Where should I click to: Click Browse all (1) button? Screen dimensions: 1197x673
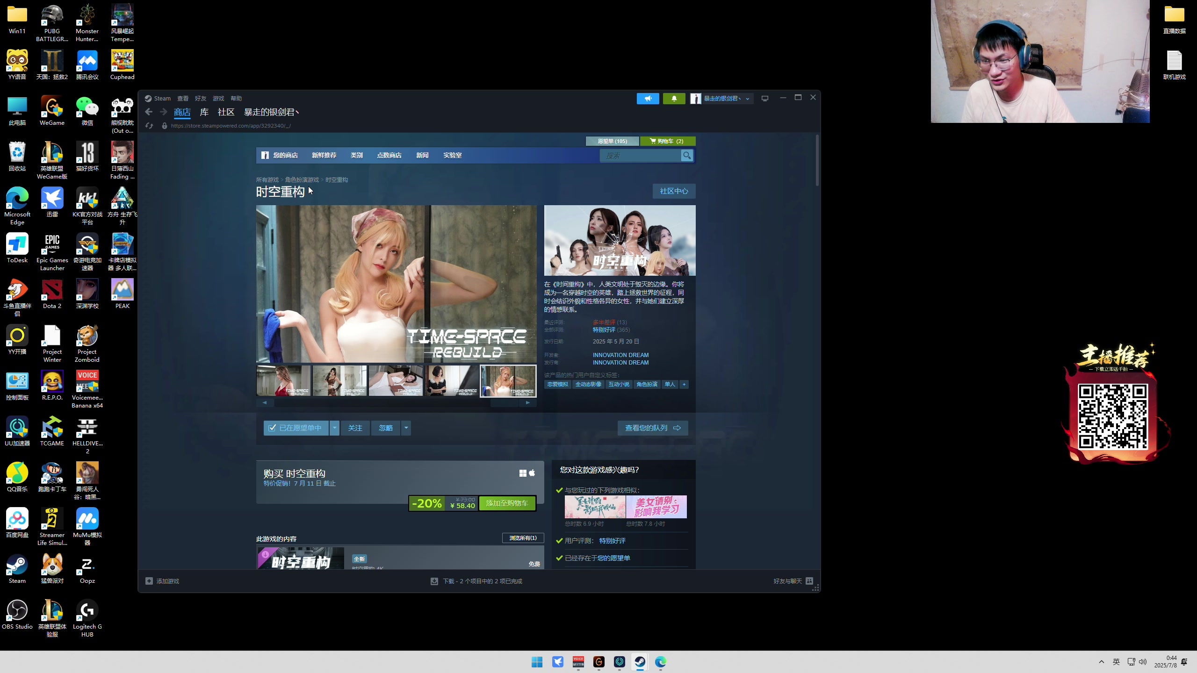(x=523, y=538)
